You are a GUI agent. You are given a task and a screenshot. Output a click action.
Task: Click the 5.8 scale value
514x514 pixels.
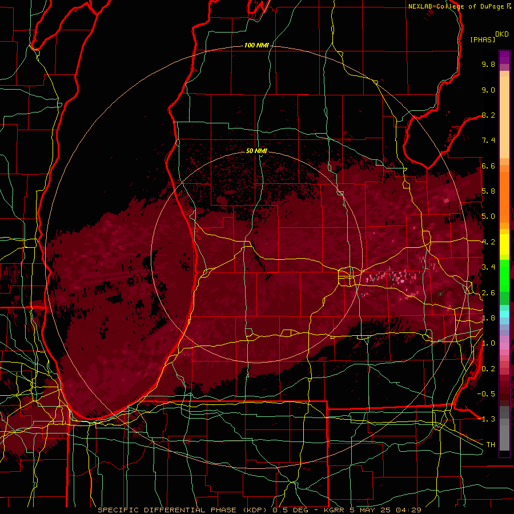coord(488,191)
